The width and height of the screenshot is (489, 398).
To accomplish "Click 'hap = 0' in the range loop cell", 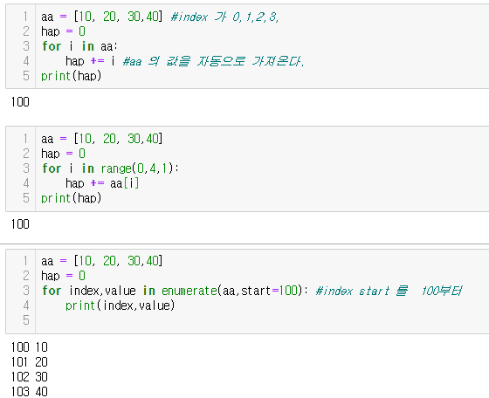I will (x=63, y=154).
